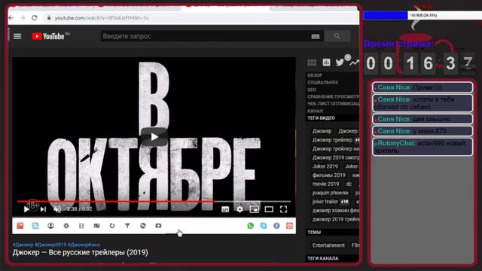
Task: Click the magnifier search button
Action: click(337, 36)
